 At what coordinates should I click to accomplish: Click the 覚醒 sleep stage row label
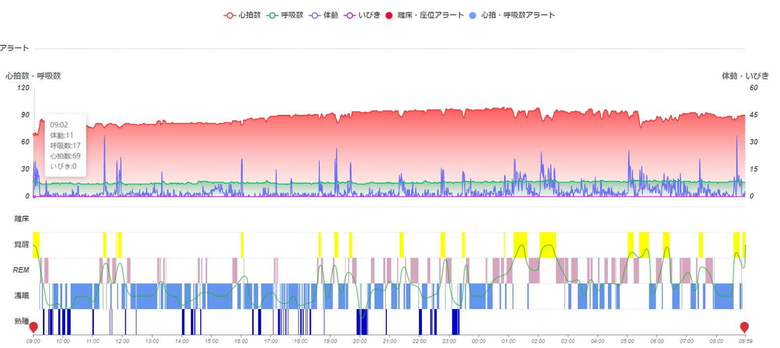(x=21, y=244)
